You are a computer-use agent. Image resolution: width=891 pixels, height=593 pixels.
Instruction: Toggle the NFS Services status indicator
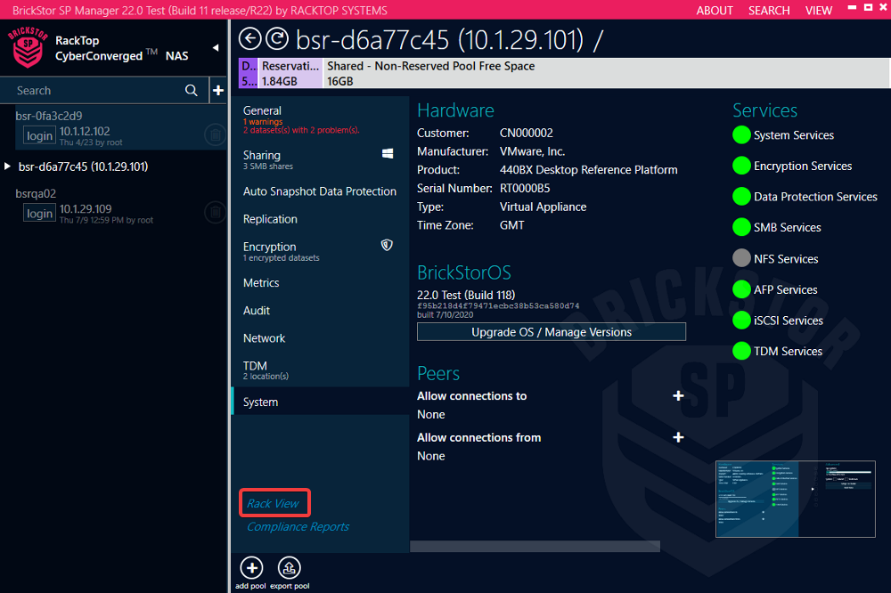740,258
